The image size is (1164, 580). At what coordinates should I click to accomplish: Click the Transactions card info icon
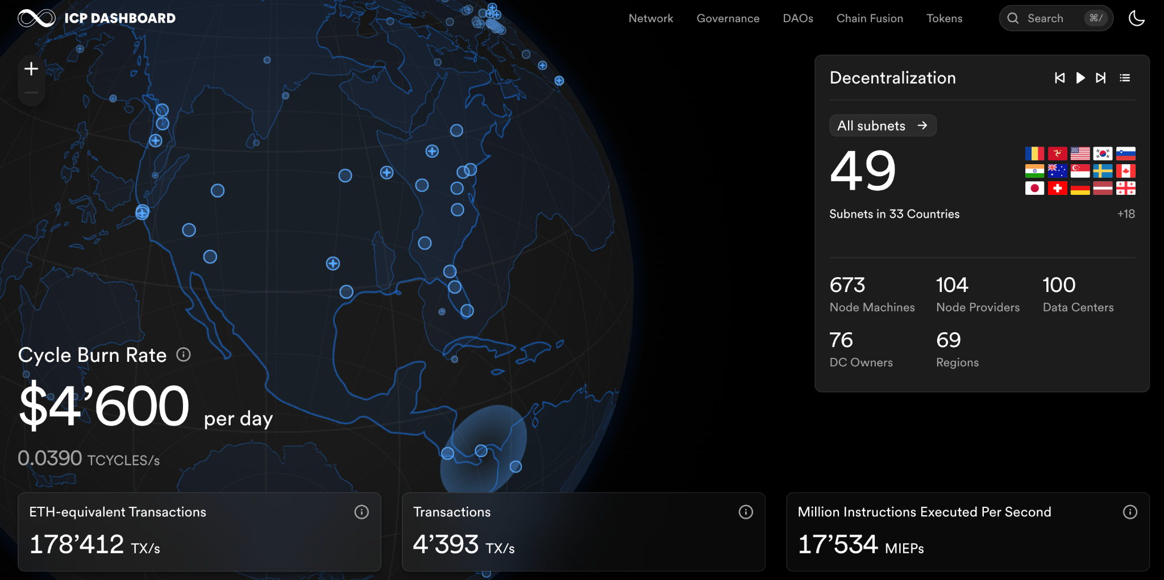[746, 512]
